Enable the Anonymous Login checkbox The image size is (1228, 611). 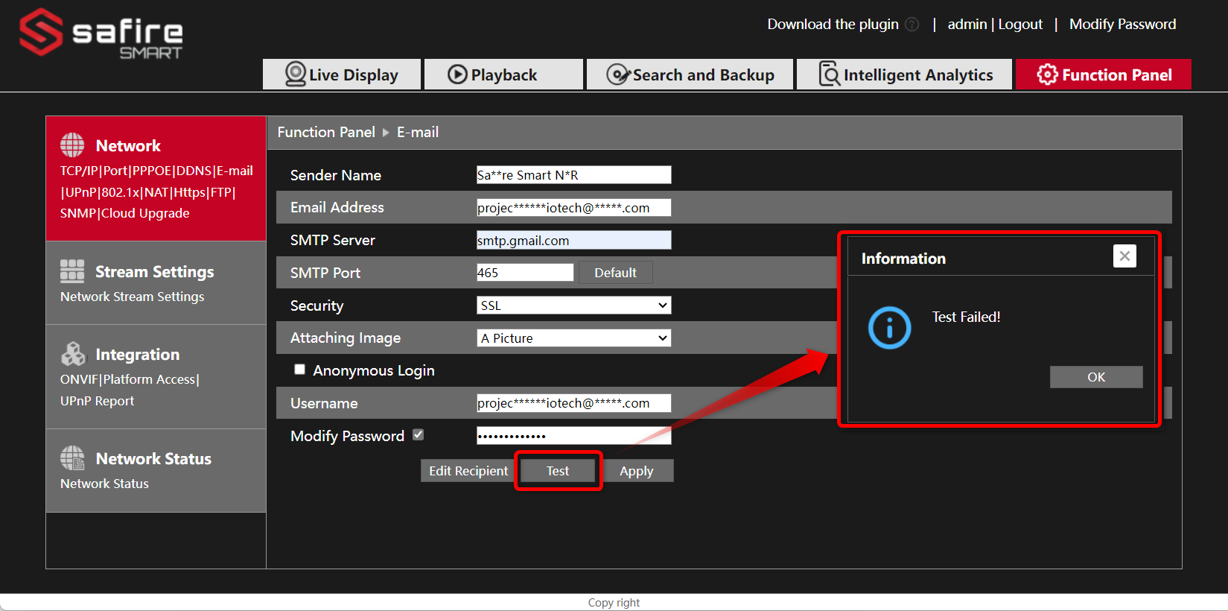pos(299,370)
